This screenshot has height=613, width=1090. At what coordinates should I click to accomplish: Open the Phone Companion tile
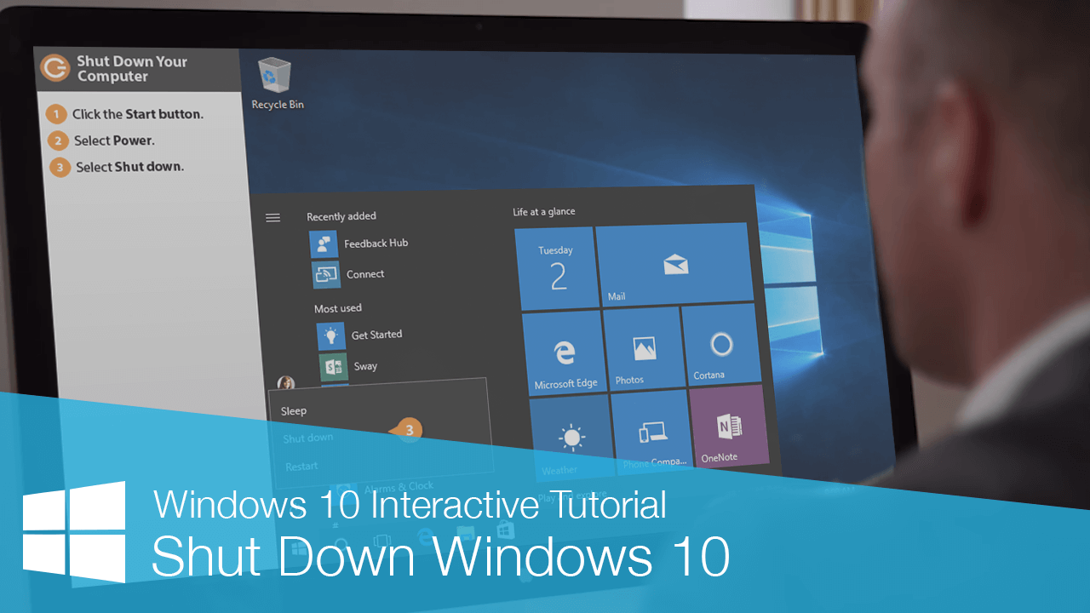tap(651, 432)
